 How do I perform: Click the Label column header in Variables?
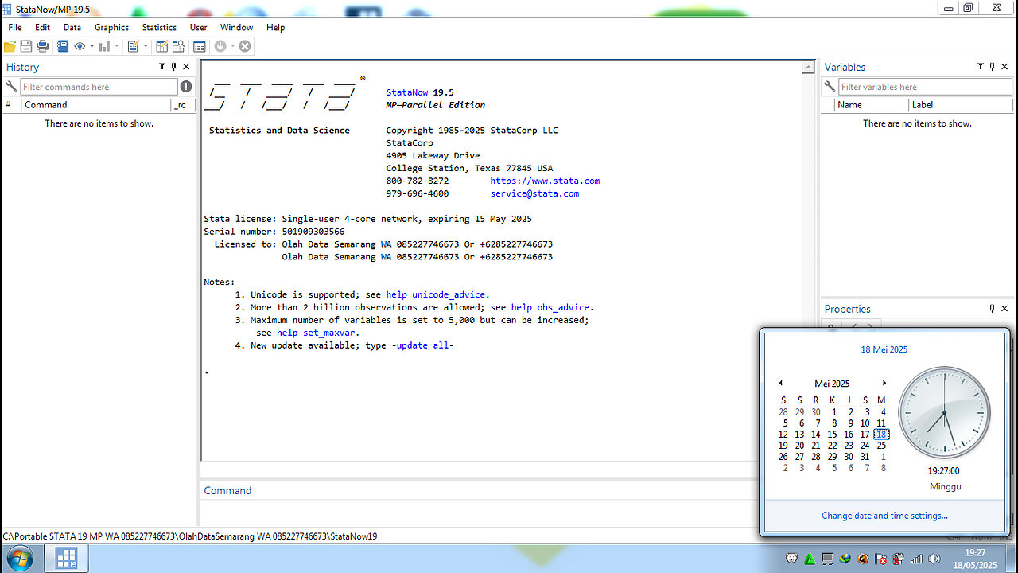tap(961, 105)
